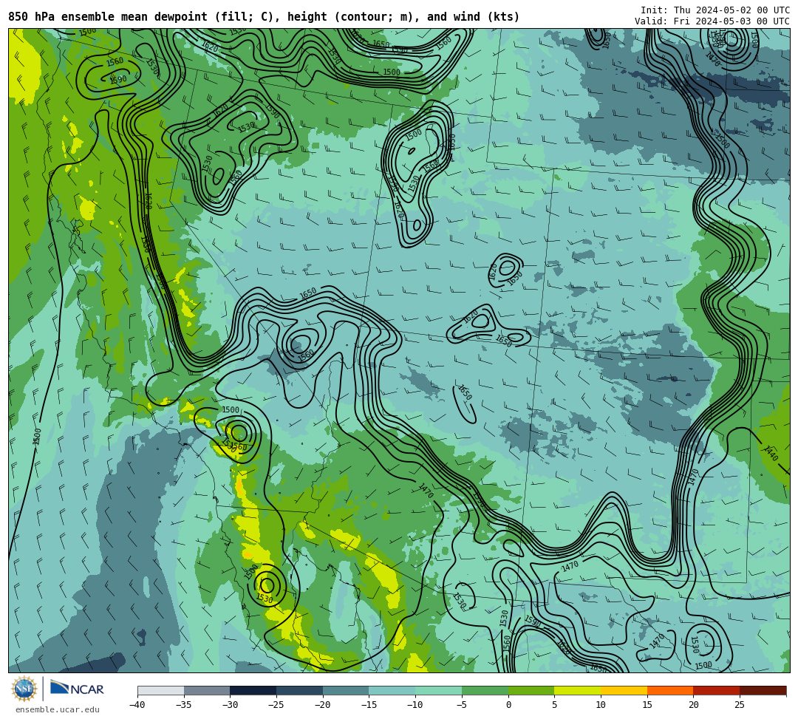Click the olive green swatch between 0 and 5

click(531, 690)
